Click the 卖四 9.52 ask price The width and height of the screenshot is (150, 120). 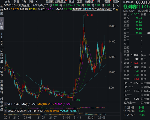pyautogui.click(x=139, y=22)
